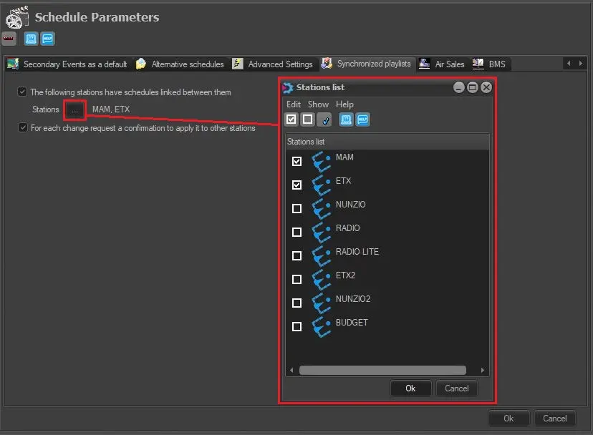Image resolution: width=593 pixels, height=435 pixels.
Task: Click the deselect-all empty box toolbar icon
Action: (307, 119)
